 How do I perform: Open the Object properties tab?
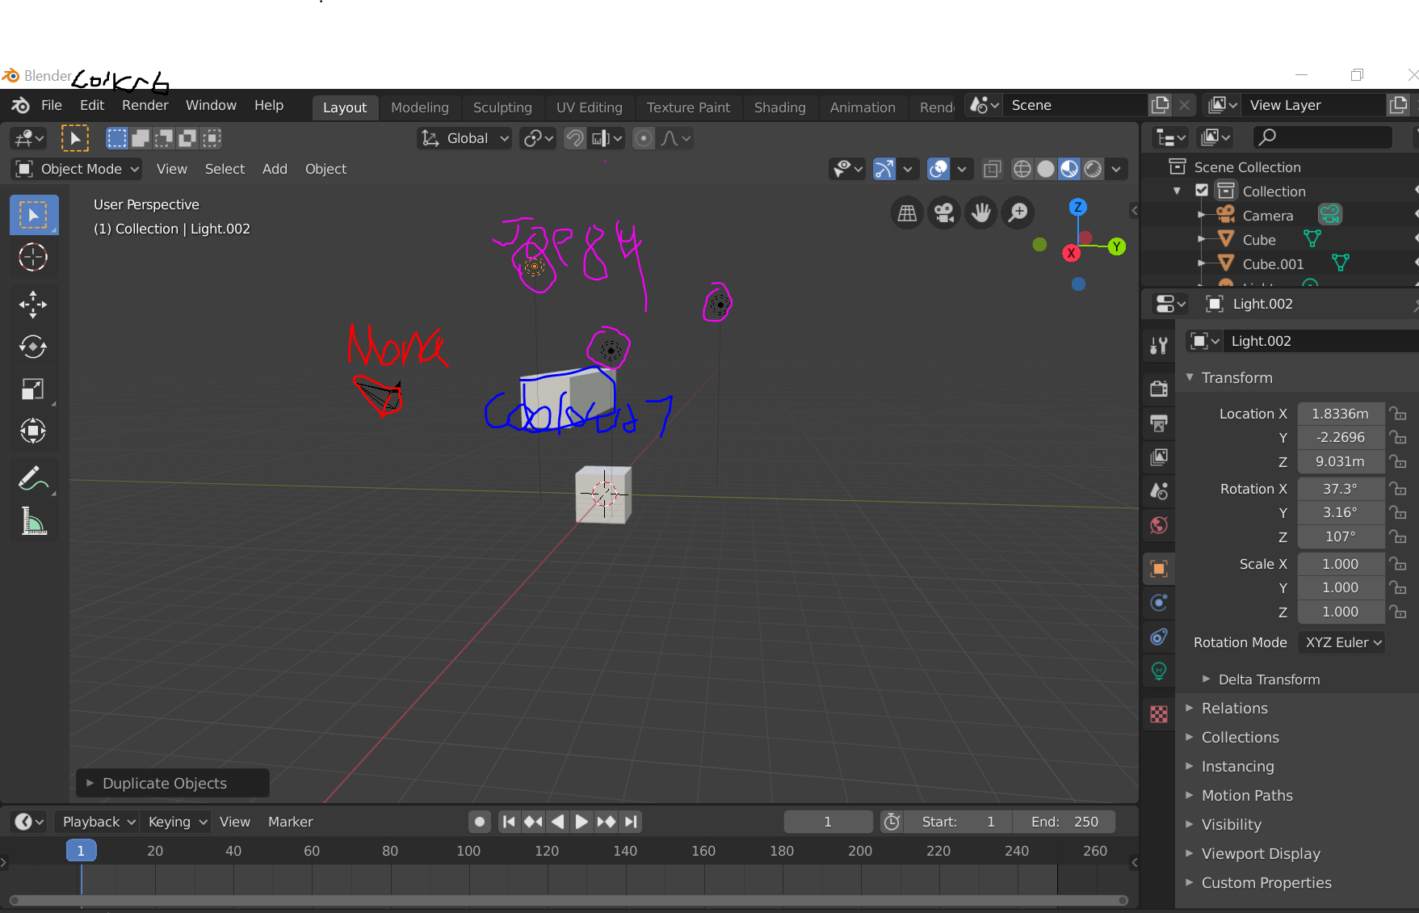pos(1159,568)
